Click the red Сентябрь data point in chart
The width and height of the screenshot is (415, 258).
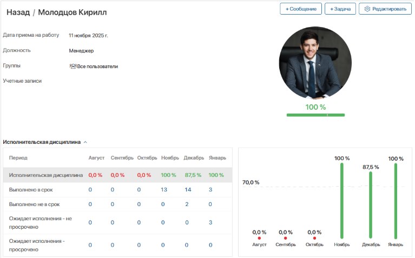coord(285,238)
